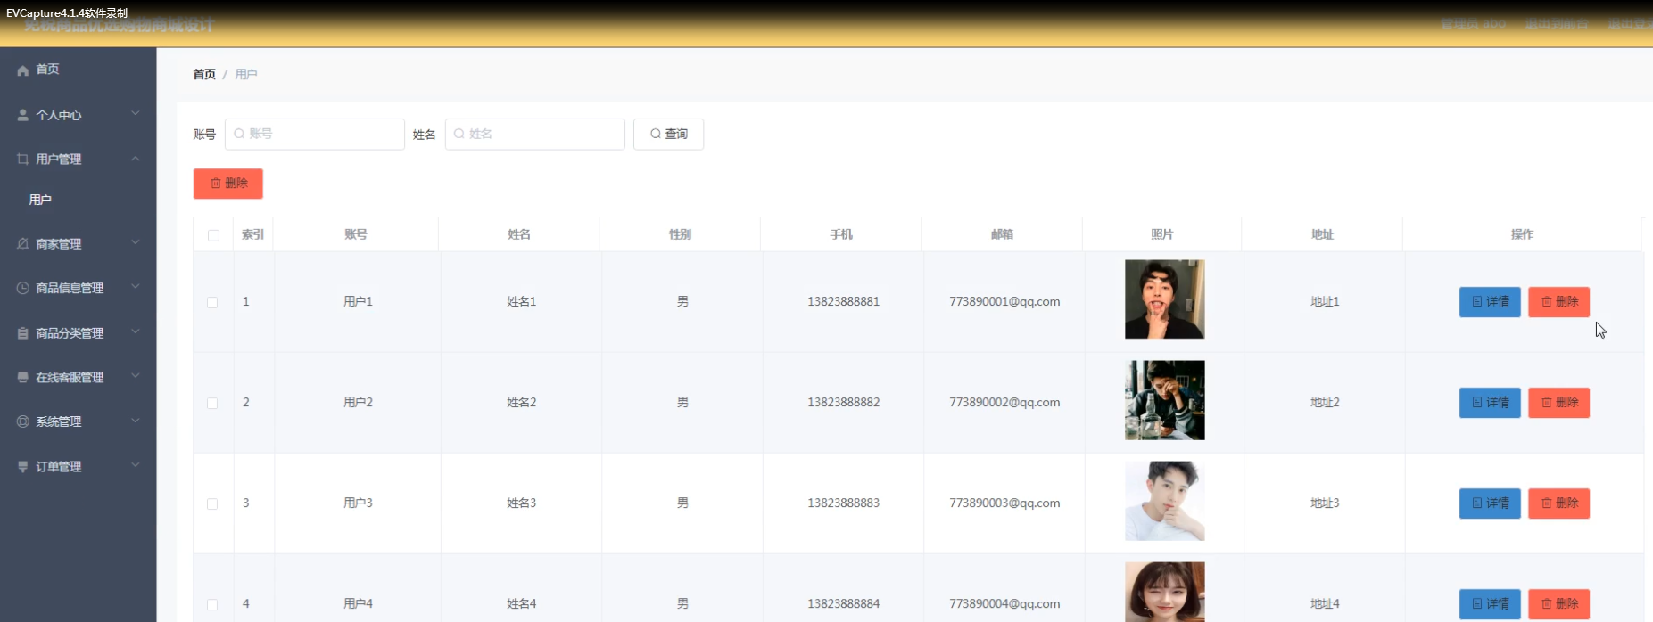Click the photo thumbnail of 用户1
Viewport: 1653px width, 622px height.
(1165, 299)
